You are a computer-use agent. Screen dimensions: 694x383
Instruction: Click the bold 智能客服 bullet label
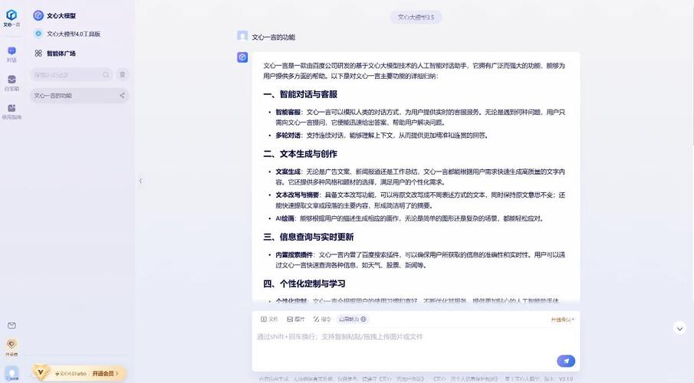click(x=288, y=113)
